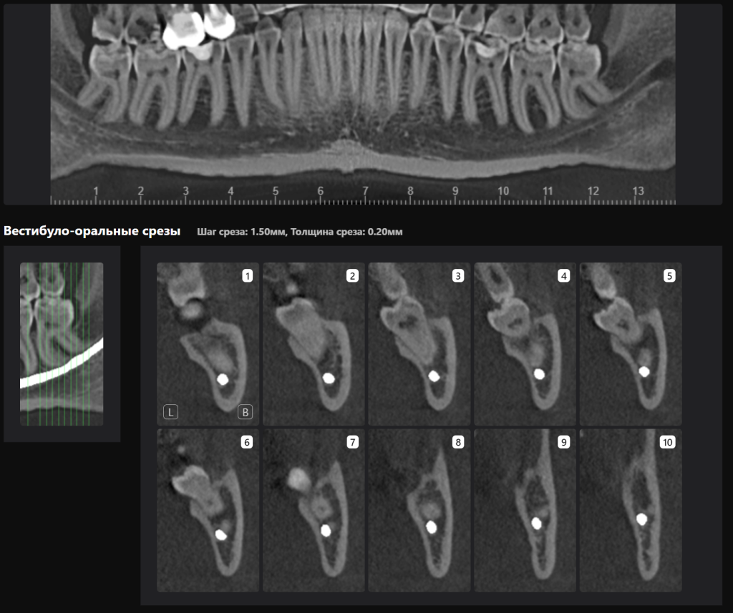The width and height of the screenshot is (733, 613).
Task: Click the B buccal marker in slice 1
Action: pos(245,412)
